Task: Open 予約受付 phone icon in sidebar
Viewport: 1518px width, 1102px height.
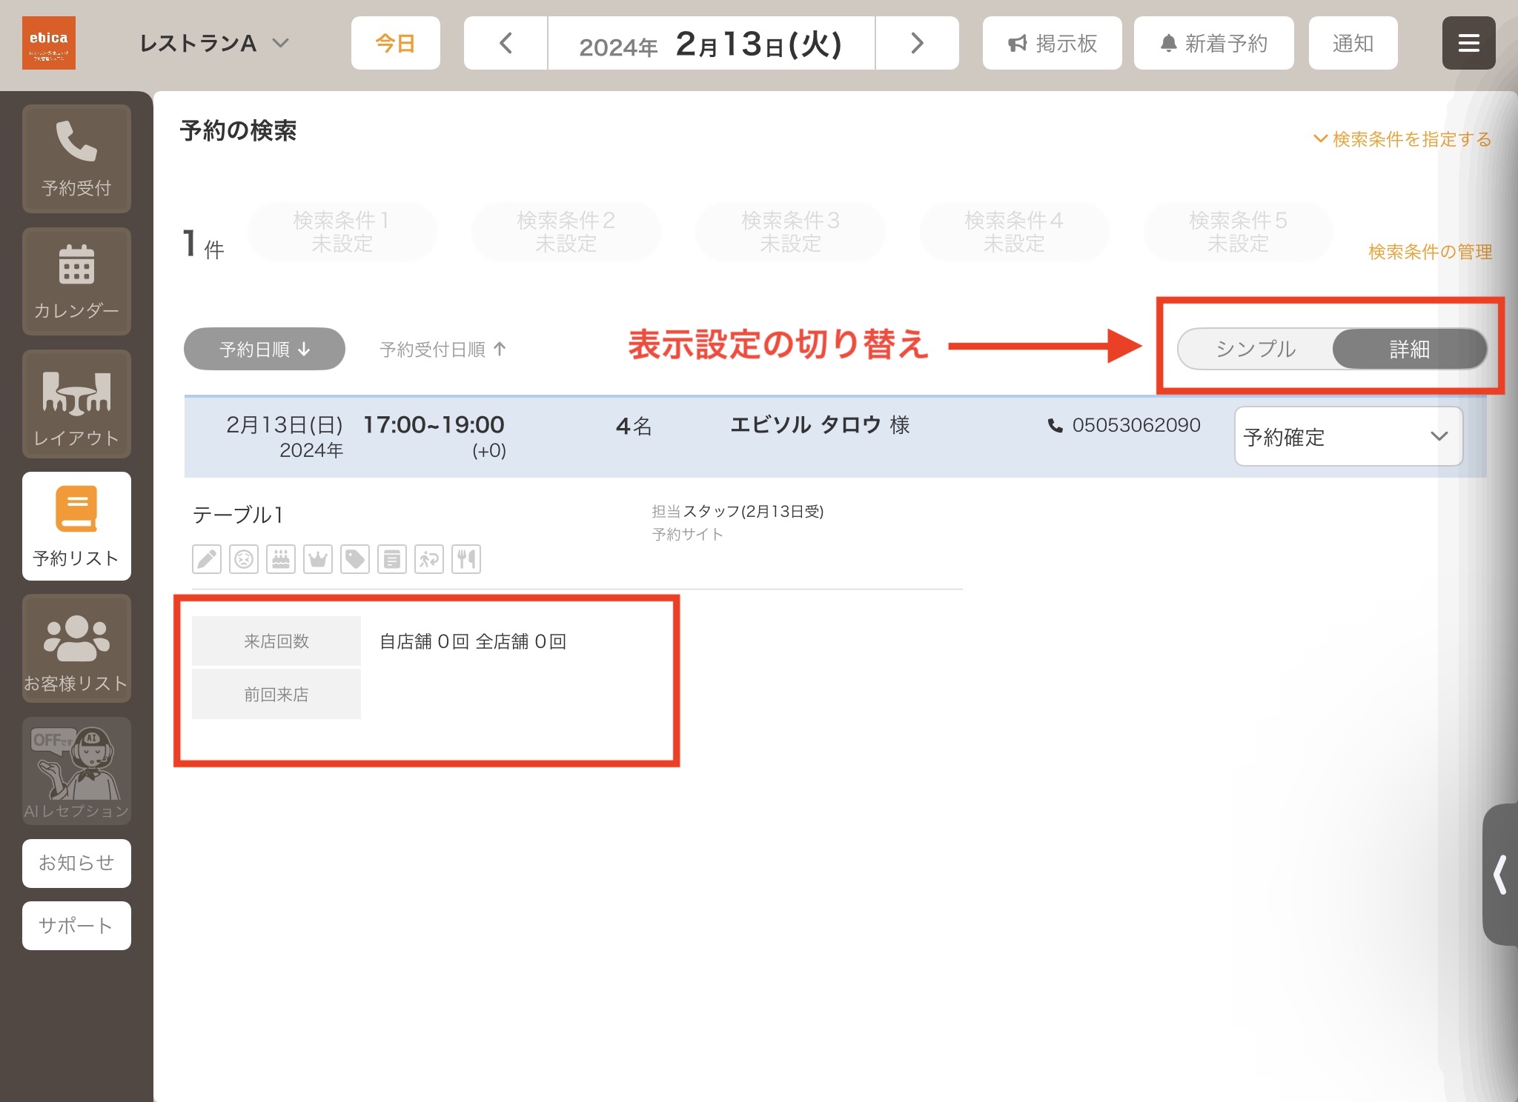Action: point(76,158)
